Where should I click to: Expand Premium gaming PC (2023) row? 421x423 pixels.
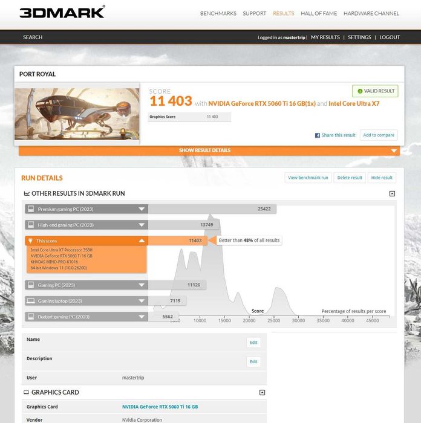[86, 209]
